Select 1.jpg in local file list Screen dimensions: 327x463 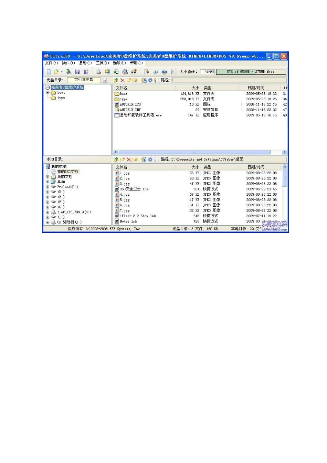click(x=125, y=173)
